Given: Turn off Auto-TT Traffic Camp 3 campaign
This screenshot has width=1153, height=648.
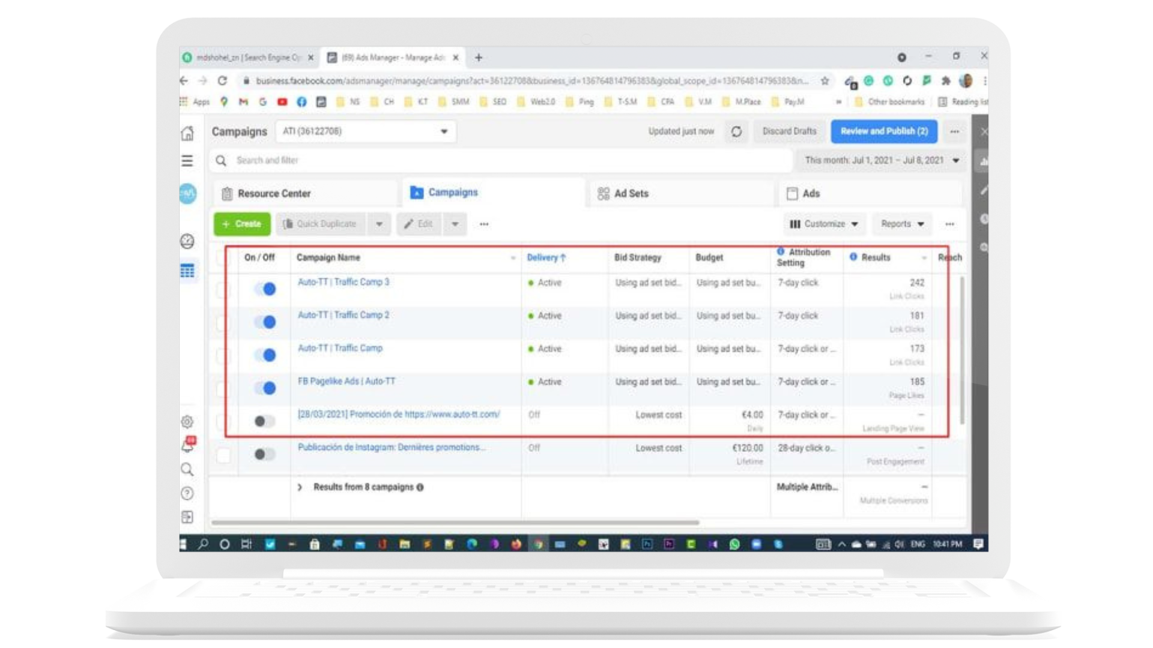Looking at the screenshot, I should point(265,289).
